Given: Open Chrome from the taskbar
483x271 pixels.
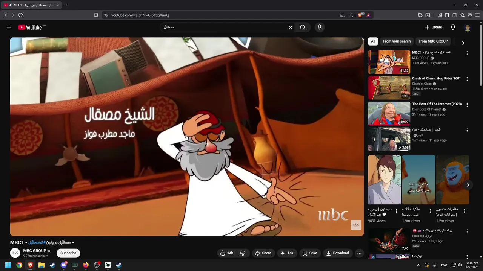Looking at the screenshot, I should coord(19,265).
